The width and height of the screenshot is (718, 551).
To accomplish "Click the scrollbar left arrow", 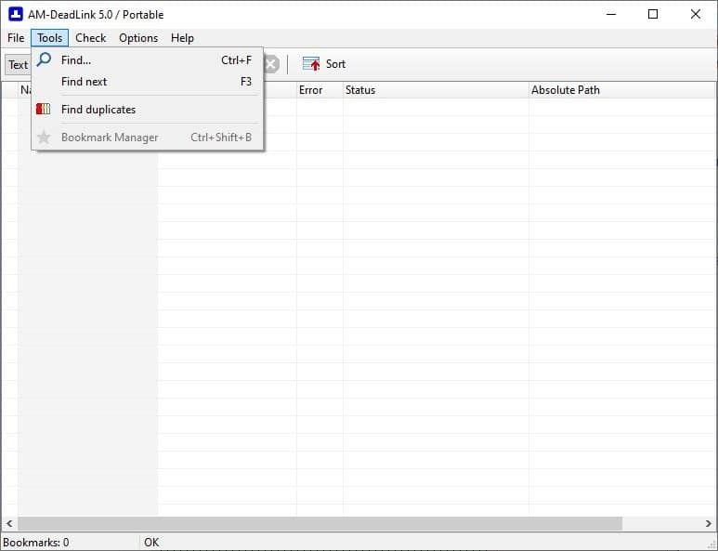I will tap(9, 523).
